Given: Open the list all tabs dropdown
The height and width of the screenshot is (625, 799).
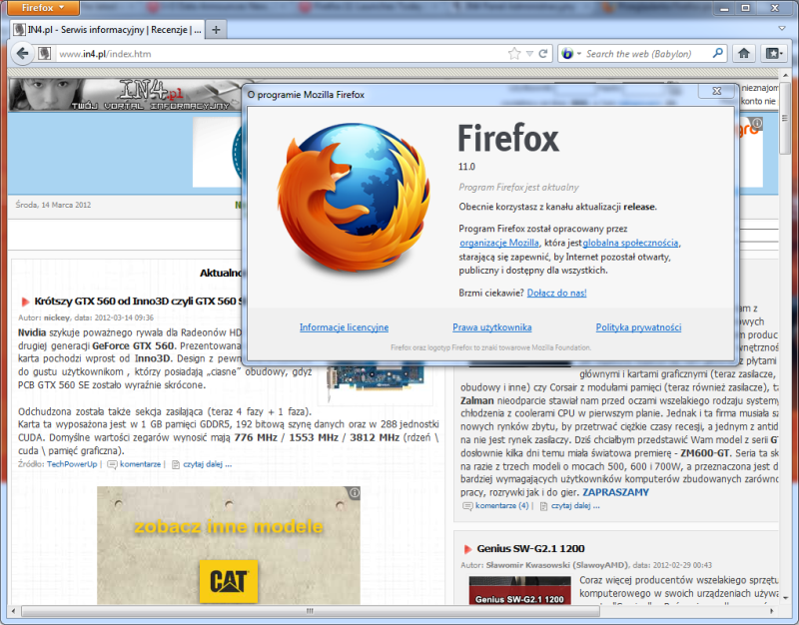Looking at the screenshot, I should [x=782, y=29].
